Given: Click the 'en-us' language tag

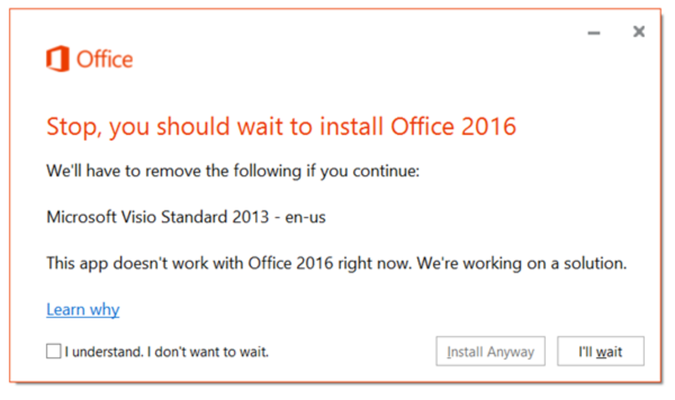Looking at the screenshot, I should (x=305, y=217).
